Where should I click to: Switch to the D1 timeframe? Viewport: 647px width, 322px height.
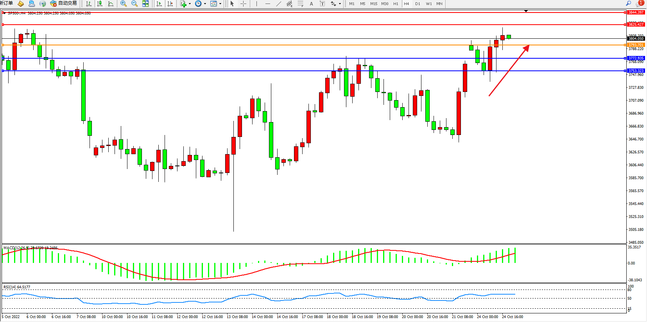point(418,4)
